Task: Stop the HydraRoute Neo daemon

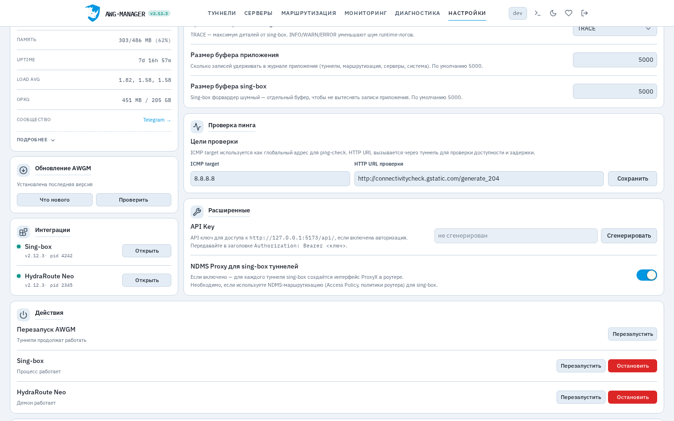Action: point(632,397)
